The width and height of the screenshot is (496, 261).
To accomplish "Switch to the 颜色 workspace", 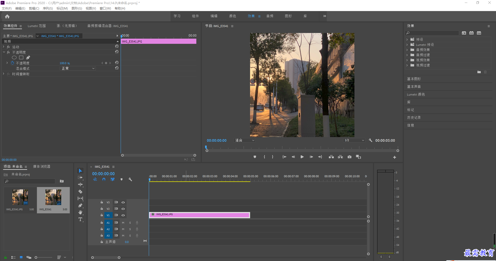I will (x=233, y=16).
